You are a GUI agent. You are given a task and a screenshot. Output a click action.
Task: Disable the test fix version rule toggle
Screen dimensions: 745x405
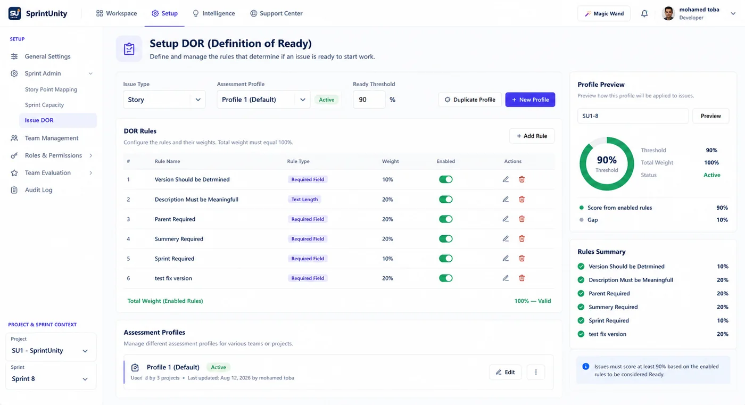coord(446,278)
